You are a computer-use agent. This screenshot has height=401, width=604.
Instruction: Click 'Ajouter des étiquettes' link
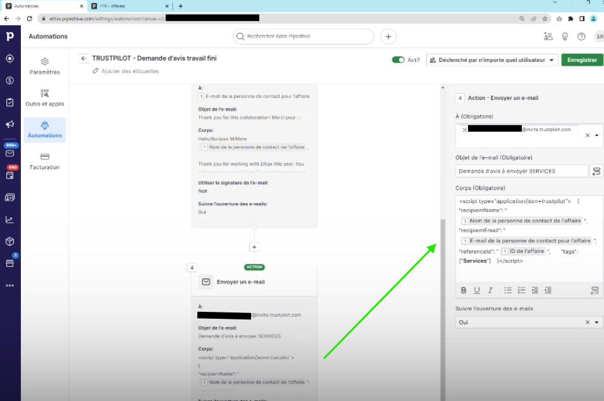tap(130, 71)
